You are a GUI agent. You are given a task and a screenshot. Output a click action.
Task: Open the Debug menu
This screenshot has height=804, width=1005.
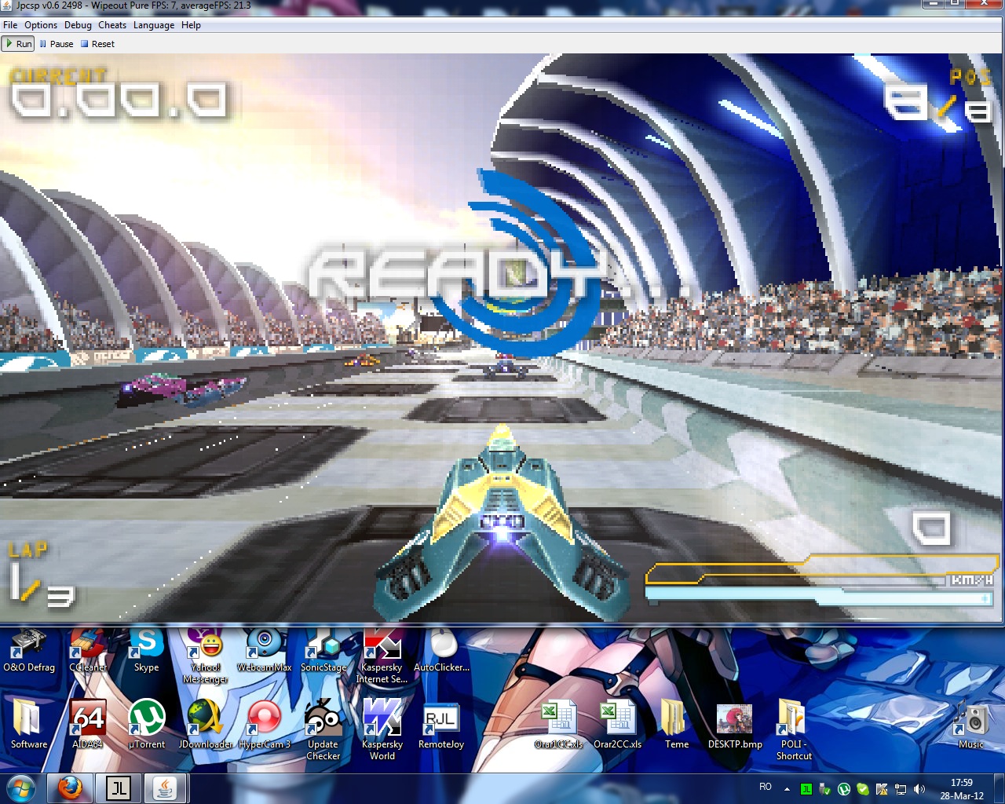coord(78,25)
